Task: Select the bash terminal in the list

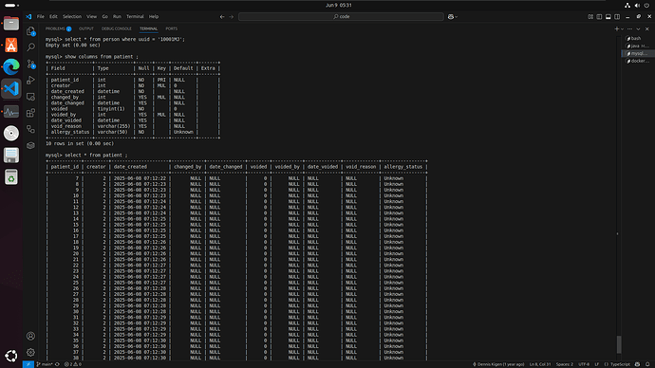Action: coord(638,38)
